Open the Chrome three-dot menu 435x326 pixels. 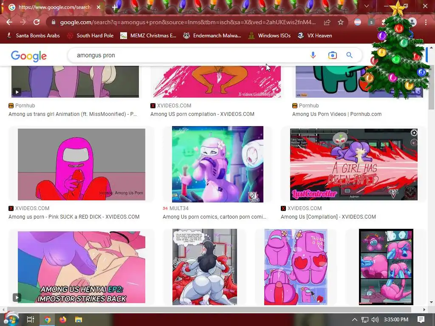click(426, 22)
